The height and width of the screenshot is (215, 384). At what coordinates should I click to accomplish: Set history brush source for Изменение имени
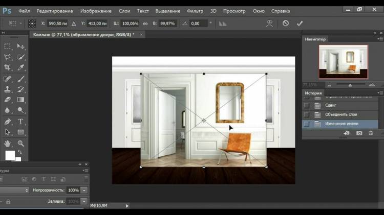click(x=306, y=124)
